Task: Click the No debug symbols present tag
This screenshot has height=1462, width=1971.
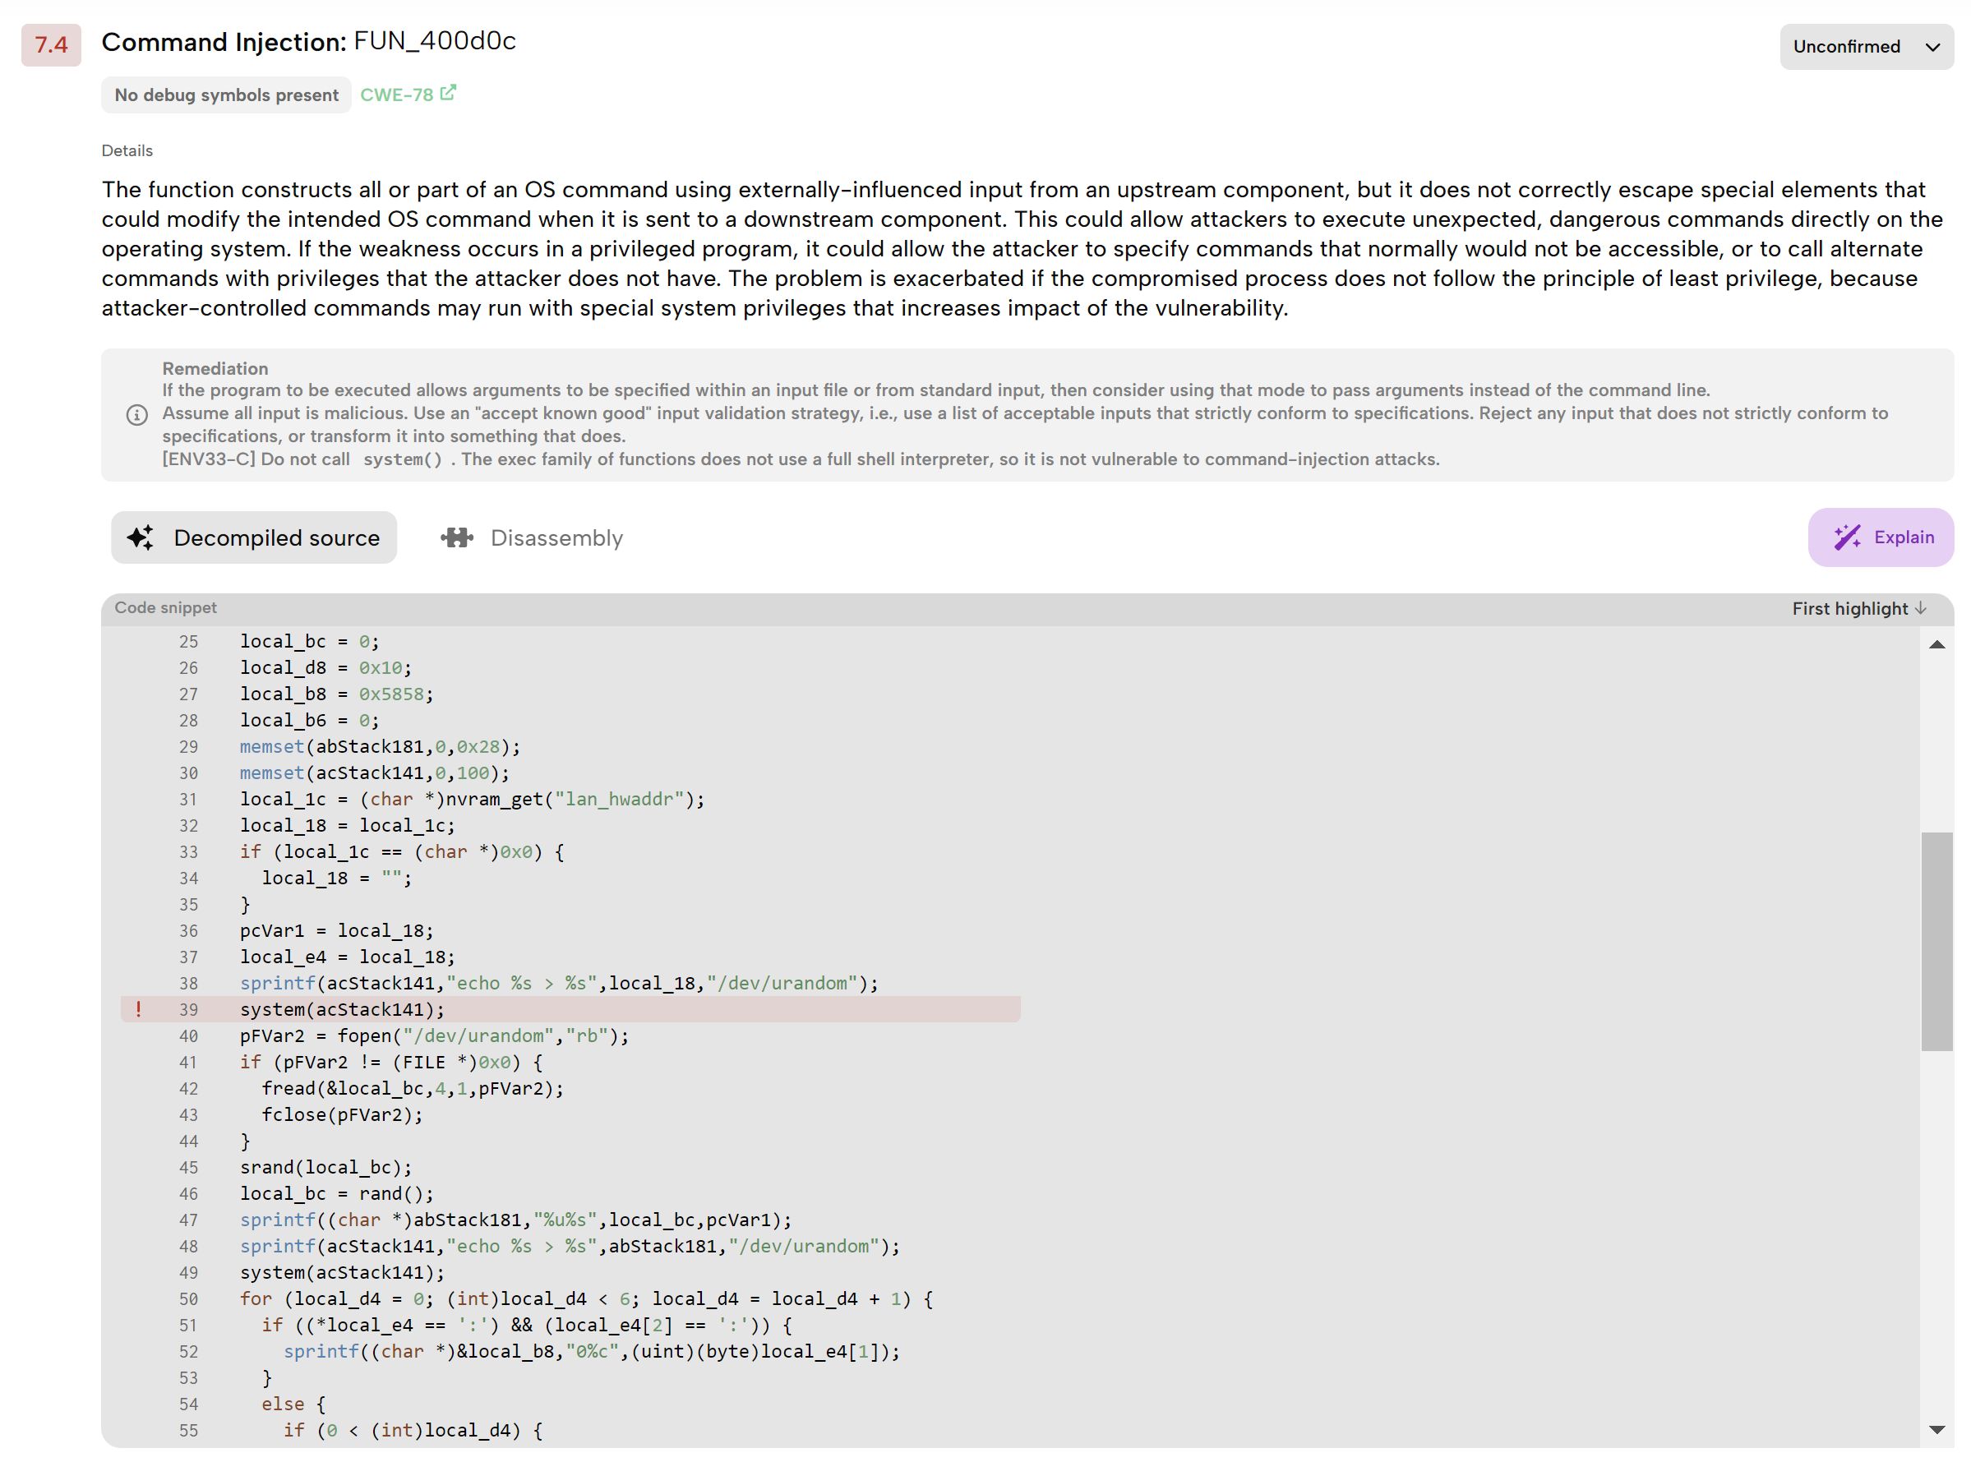Action: pos(227,95)
